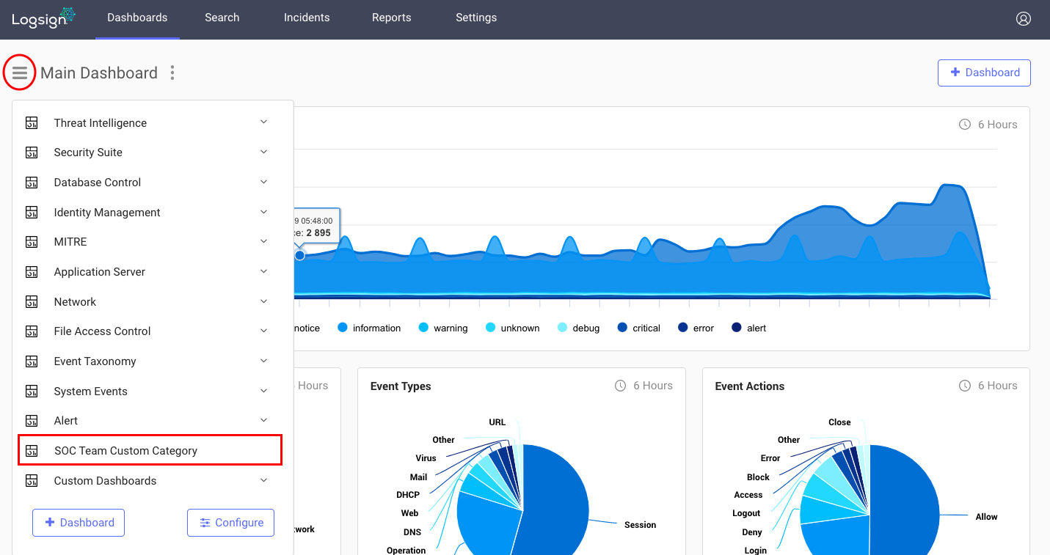The image size is (1050, 555).
Task: Select SOC Team Custom Category
Action: click(x=150, y=450)
